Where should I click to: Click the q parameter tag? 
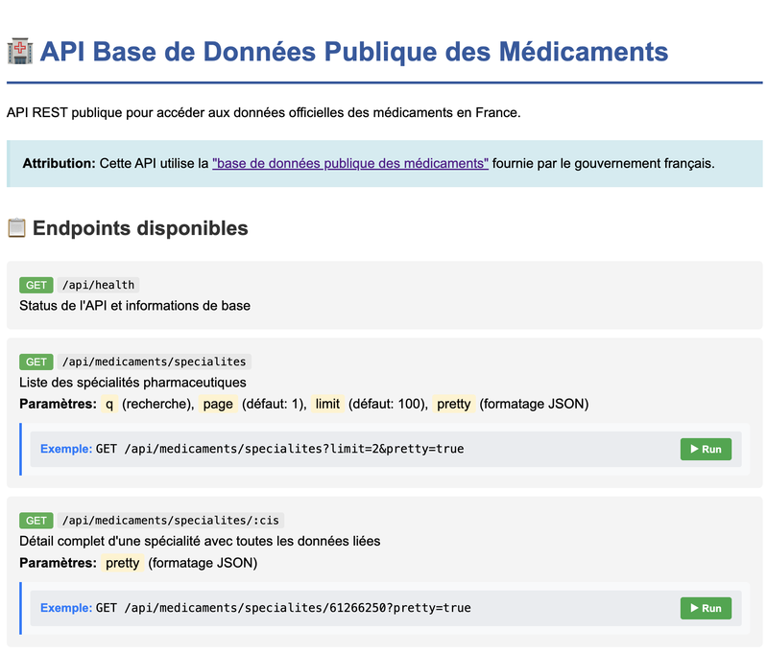(109, 404)
